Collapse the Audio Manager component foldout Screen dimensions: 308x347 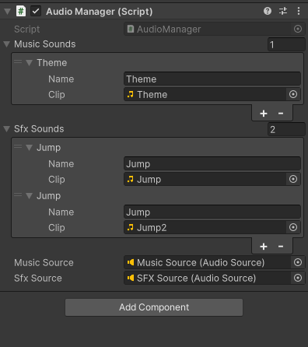click(7, 12)
